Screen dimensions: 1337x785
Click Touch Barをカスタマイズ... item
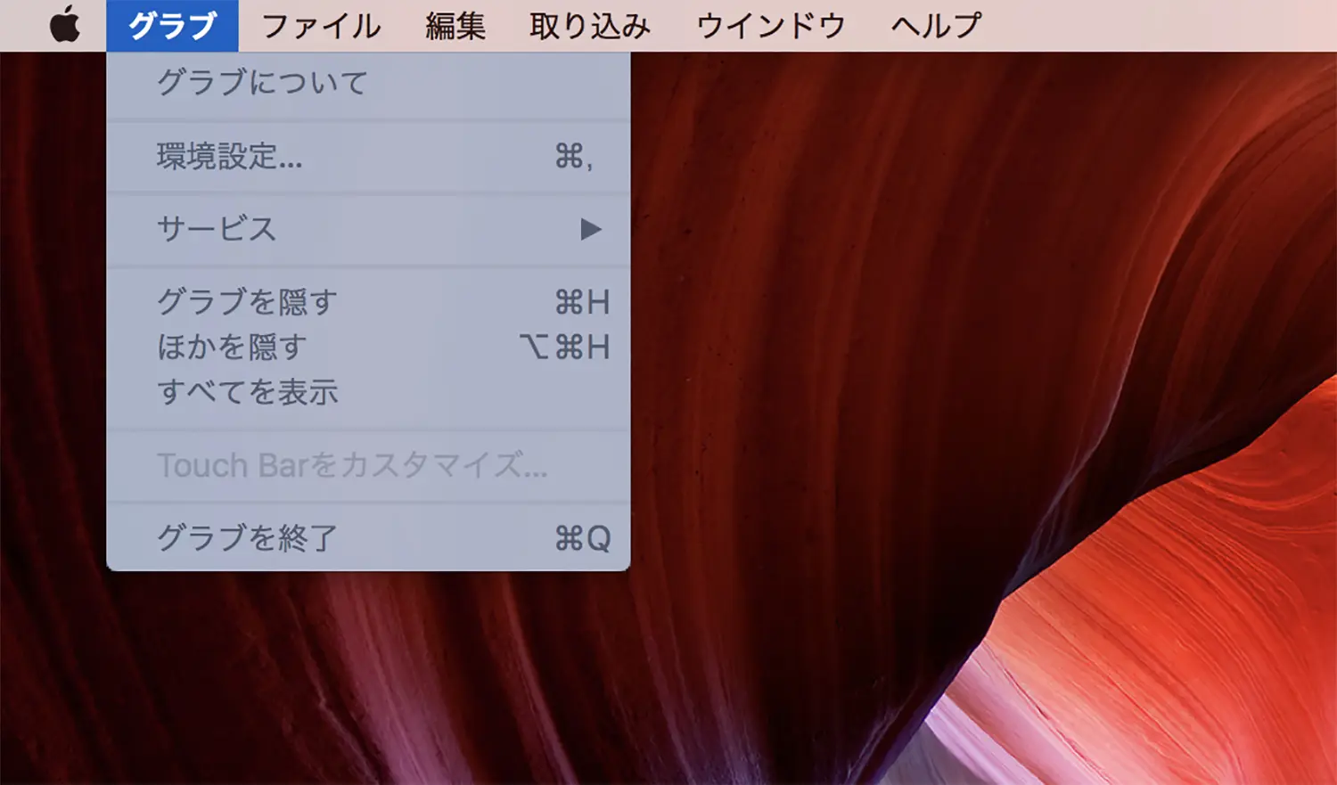pos(352,465)
